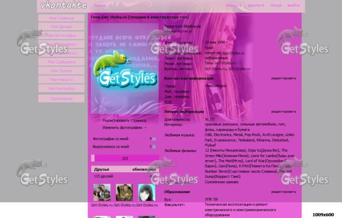The width and height of the screenshot is (342, 218).
Task: Click the либеральные political views value
Action: coord(216,58)
